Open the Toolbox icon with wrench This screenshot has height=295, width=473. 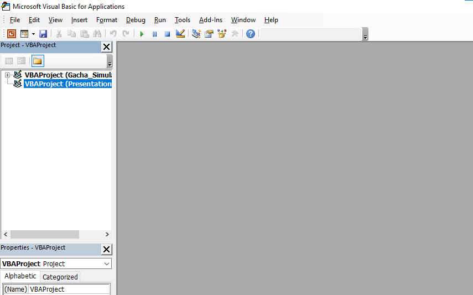pyautogui.click(x=235, y=34)
